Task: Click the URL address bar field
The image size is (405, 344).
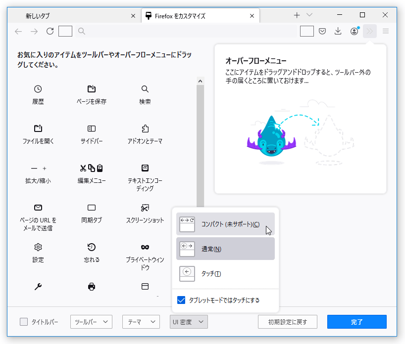Action: coord(186,31)
